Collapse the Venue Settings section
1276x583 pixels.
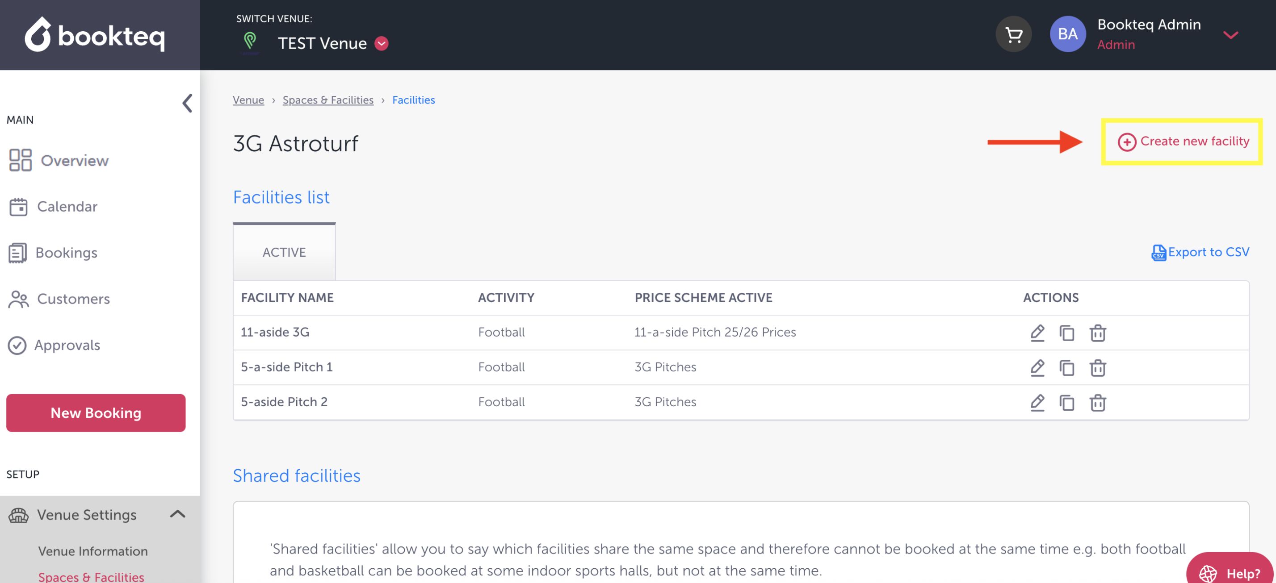pyautogui.click(x=177, y=514)
